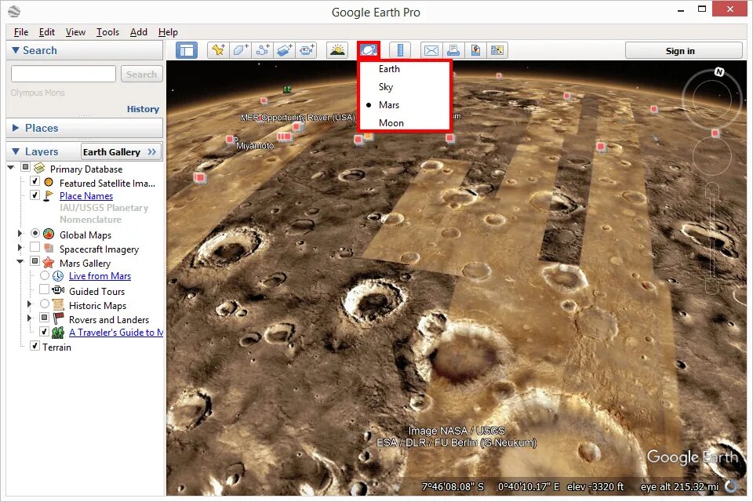Add a placemark with the pushpin icon
The image size is (753, 502).
click(x=218, y=50)
